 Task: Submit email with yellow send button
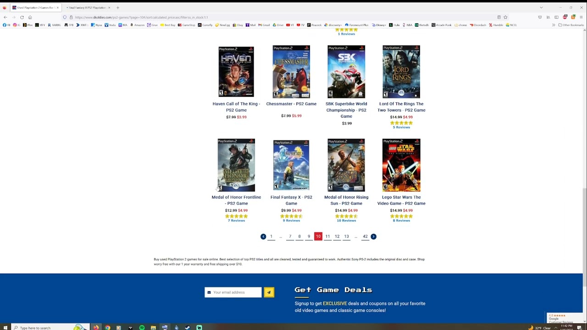click(269, 292)
